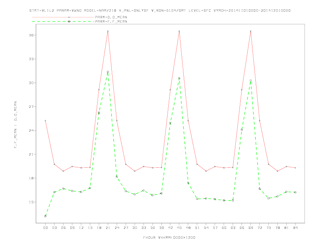Image resolution: width=322 pixels, height=248 pixels.
Task: Click the x-axis tick label 06
Action: click(63, 228)
